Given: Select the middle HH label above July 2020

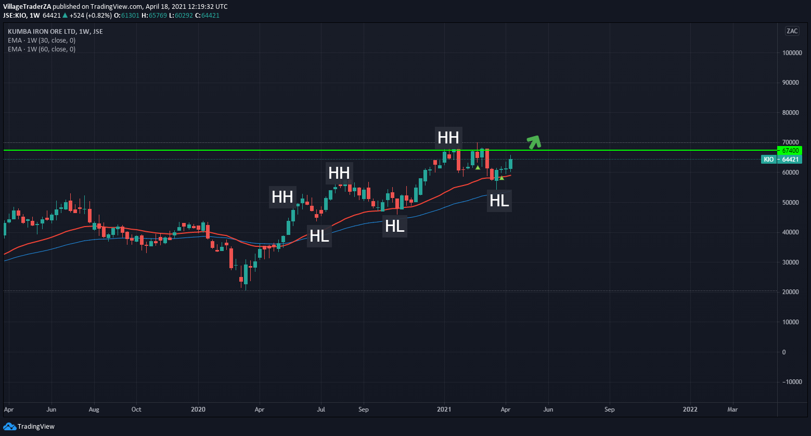Looking at the screenshot, I should click(339, 173).
